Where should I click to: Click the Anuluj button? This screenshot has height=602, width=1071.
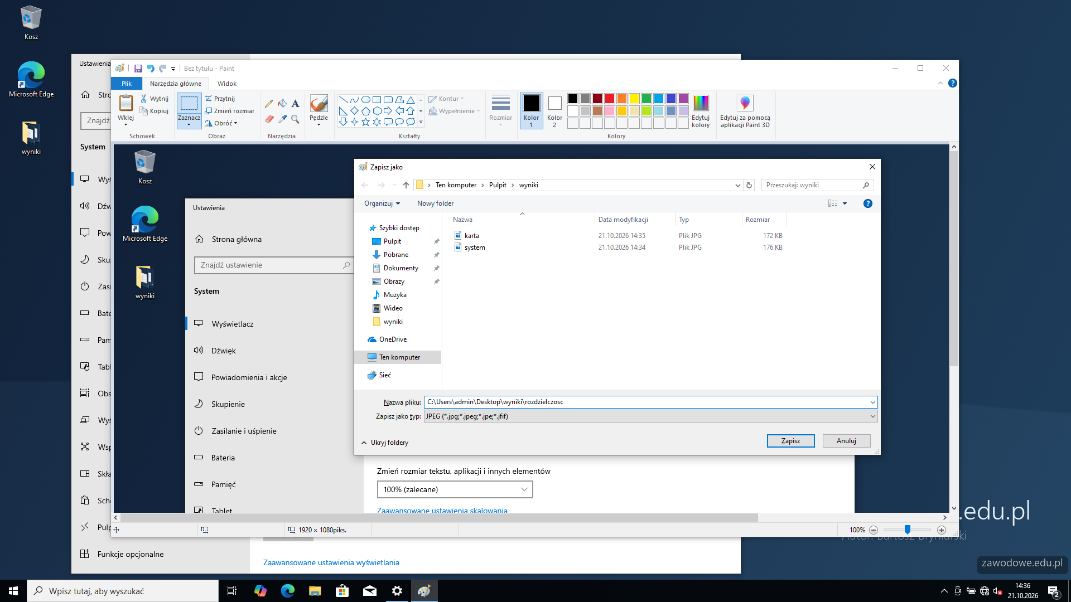[846, 441]
